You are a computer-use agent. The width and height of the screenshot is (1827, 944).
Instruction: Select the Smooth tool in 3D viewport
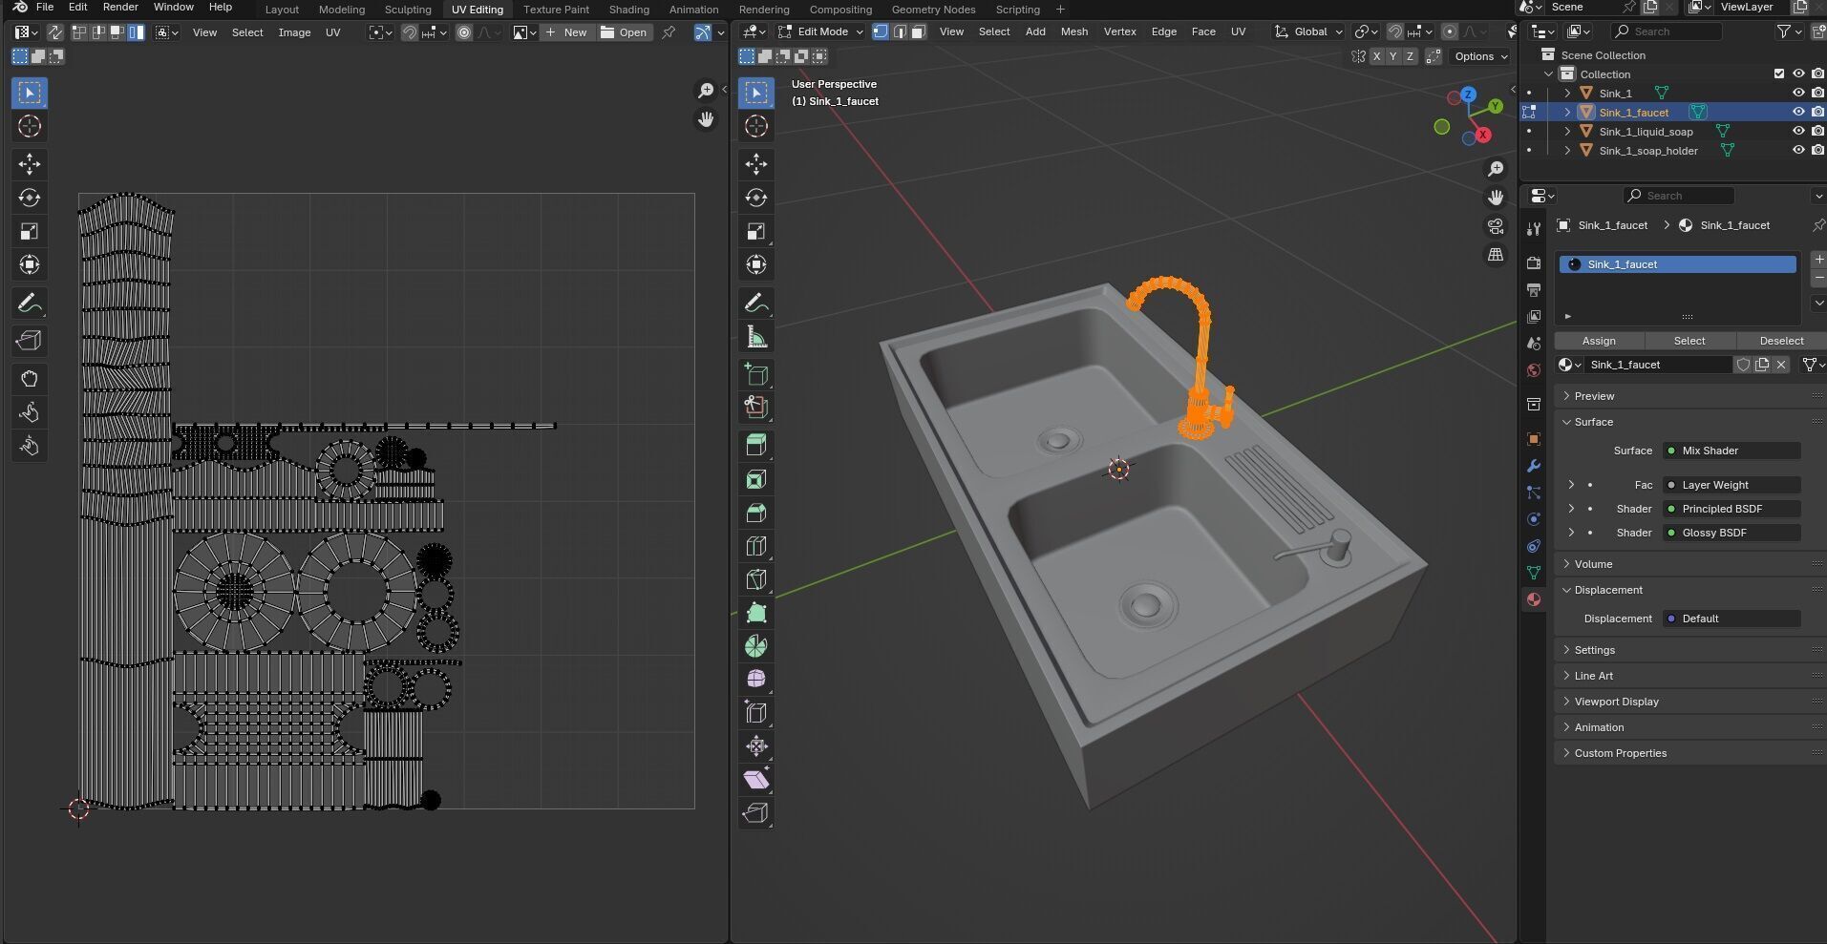[756, 679]
